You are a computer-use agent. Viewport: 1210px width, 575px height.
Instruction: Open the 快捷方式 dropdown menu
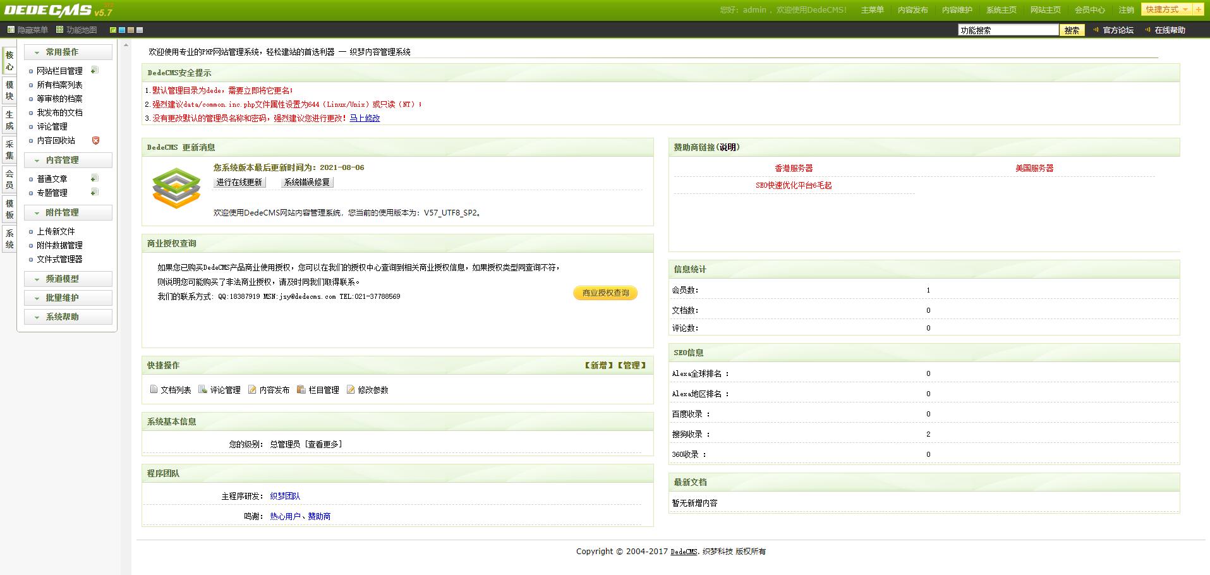1168,9
